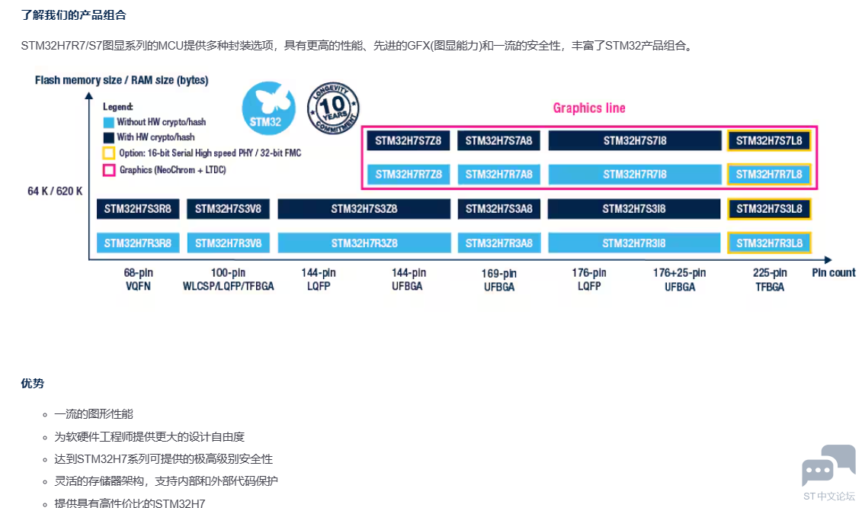Click the 169-pin UFBGA axis label
862x508 pixels.
499,280
